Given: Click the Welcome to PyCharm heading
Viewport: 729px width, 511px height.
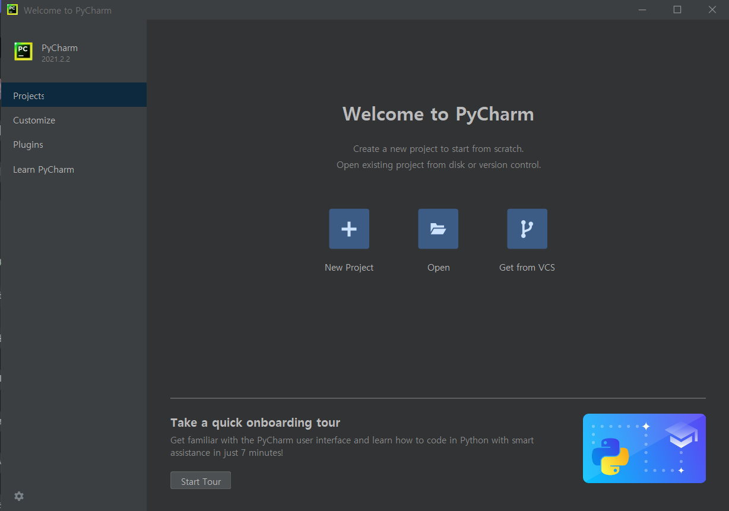Looking at the screenshot, I should [x=438, y=114].
